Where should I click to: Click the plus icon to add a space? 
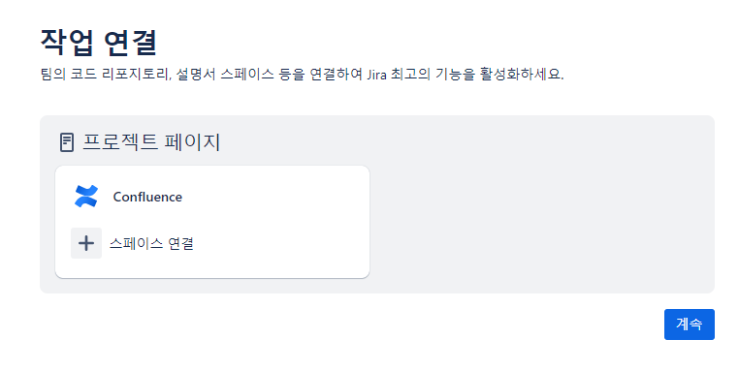[86, 243]
